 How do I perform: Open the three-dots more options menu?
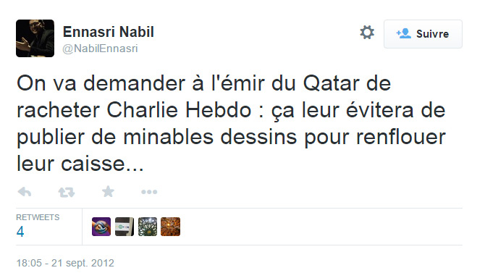click(149, 192)
